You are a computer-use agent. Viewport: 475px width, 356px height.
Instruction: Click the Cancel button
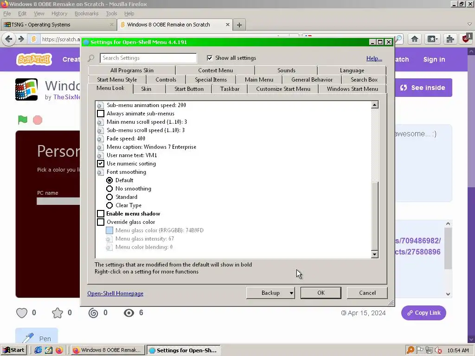pyautogui.click(x=367, y=293)
